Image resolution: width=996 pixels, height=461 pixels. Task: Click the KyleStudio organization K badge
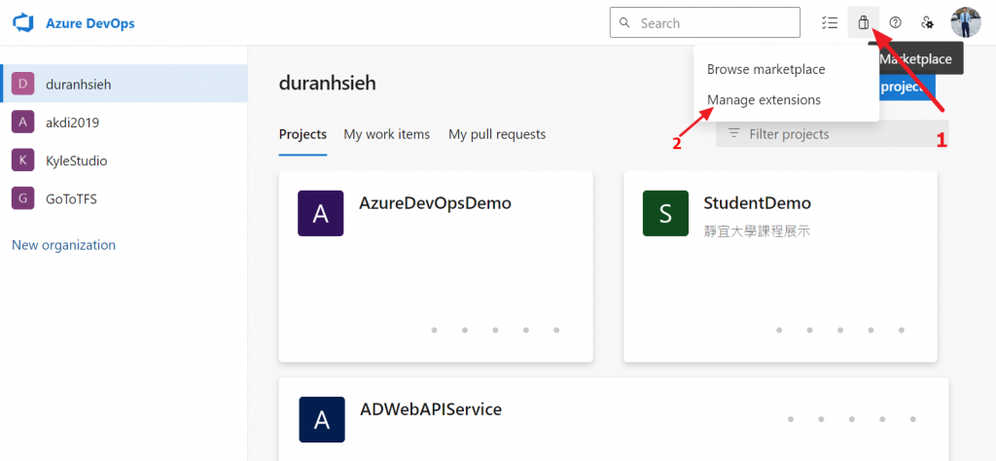(x=23, y=160)
